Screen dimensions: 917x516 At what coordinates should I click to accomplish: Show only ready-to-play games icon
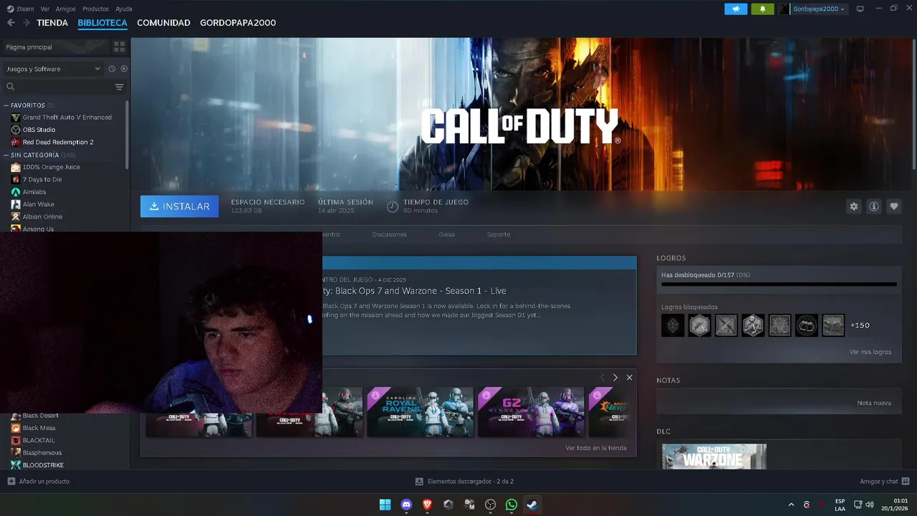[x=124, y=69]
